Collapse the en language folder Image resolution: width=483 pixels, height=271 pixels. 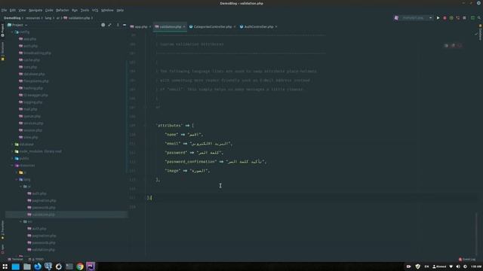[21, 221]
